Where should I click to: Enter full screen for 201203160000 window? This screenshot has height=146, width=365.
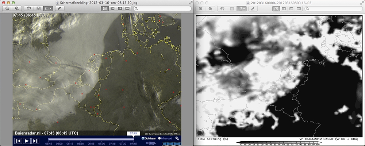pos(362,3)
